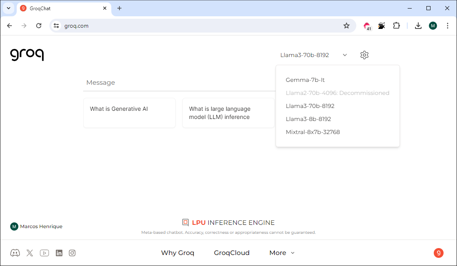Click the decommissioned Llama2-70b-4096 option

338,93
